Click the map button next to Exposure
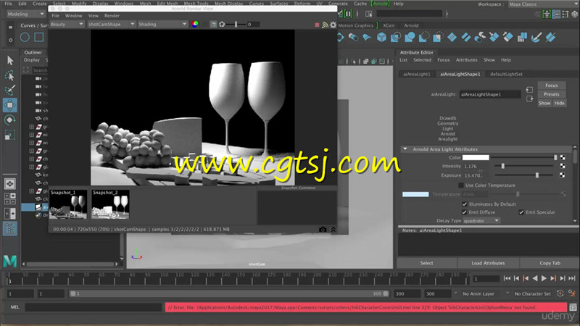Viewport: 580px width, 326px height. (x=563, y=175)
